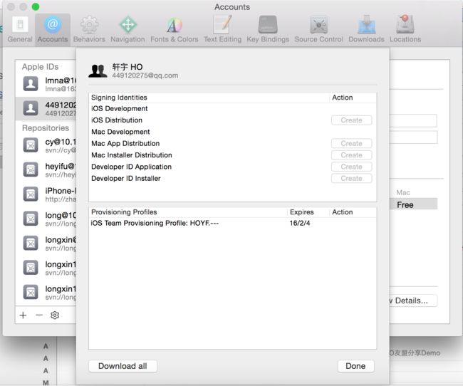Screen dimensions: 463x386
Task: Open the Locations preferences pane
Action: pyautogui.click(x=405, y=30)
